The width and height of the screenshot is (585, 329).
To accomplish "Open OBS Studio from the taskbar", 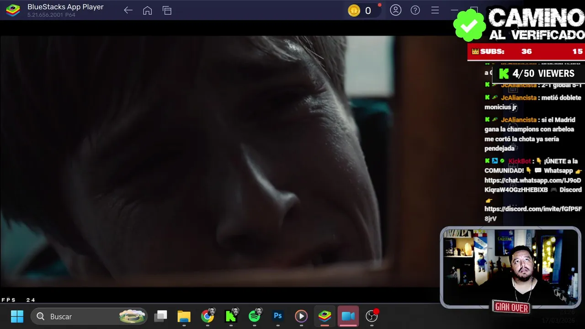I will (372, 316).
